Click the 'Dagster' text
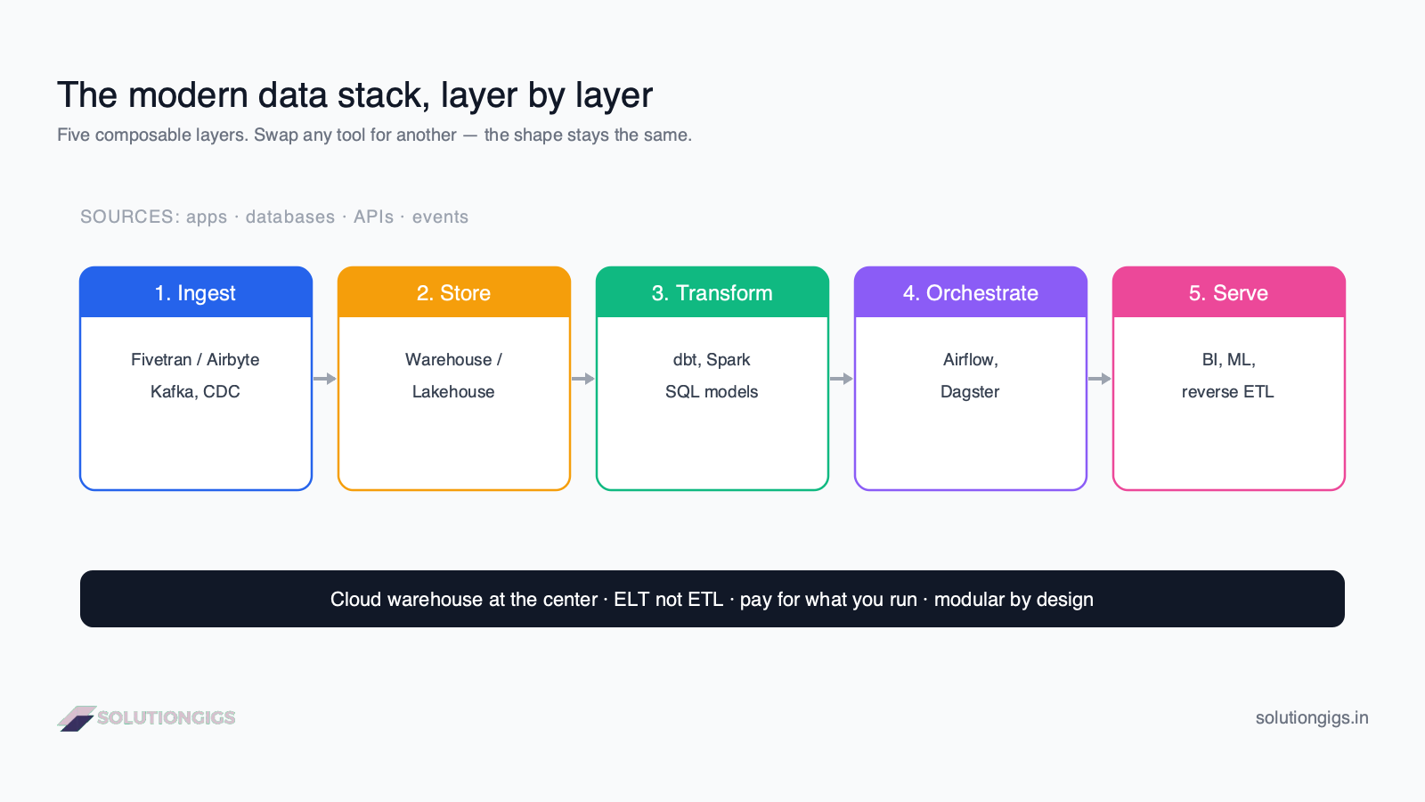 click(970, 391)
